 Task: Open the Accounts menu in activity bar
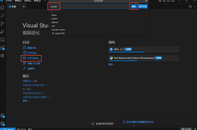2,115
